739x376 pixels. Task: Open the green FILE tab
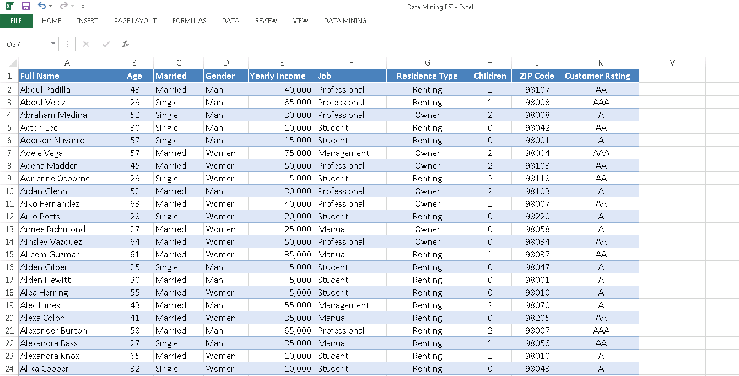click(x=16, y=21)
